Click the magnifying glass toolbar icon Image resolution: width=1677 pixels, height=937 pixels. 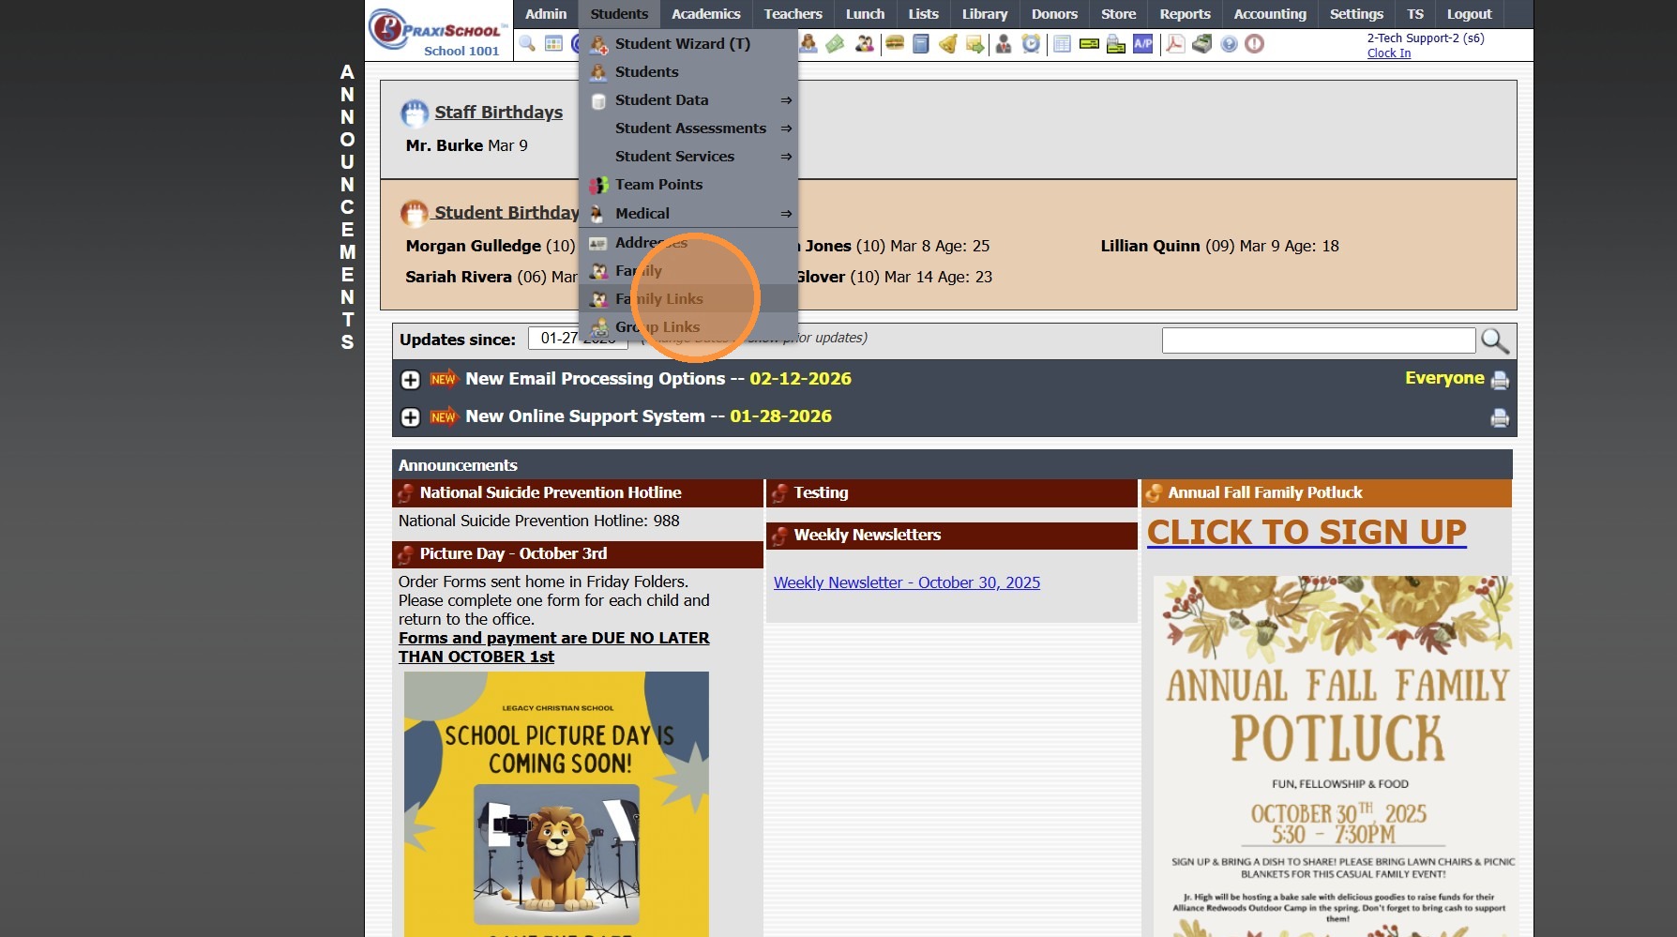(x=527, y=43)
